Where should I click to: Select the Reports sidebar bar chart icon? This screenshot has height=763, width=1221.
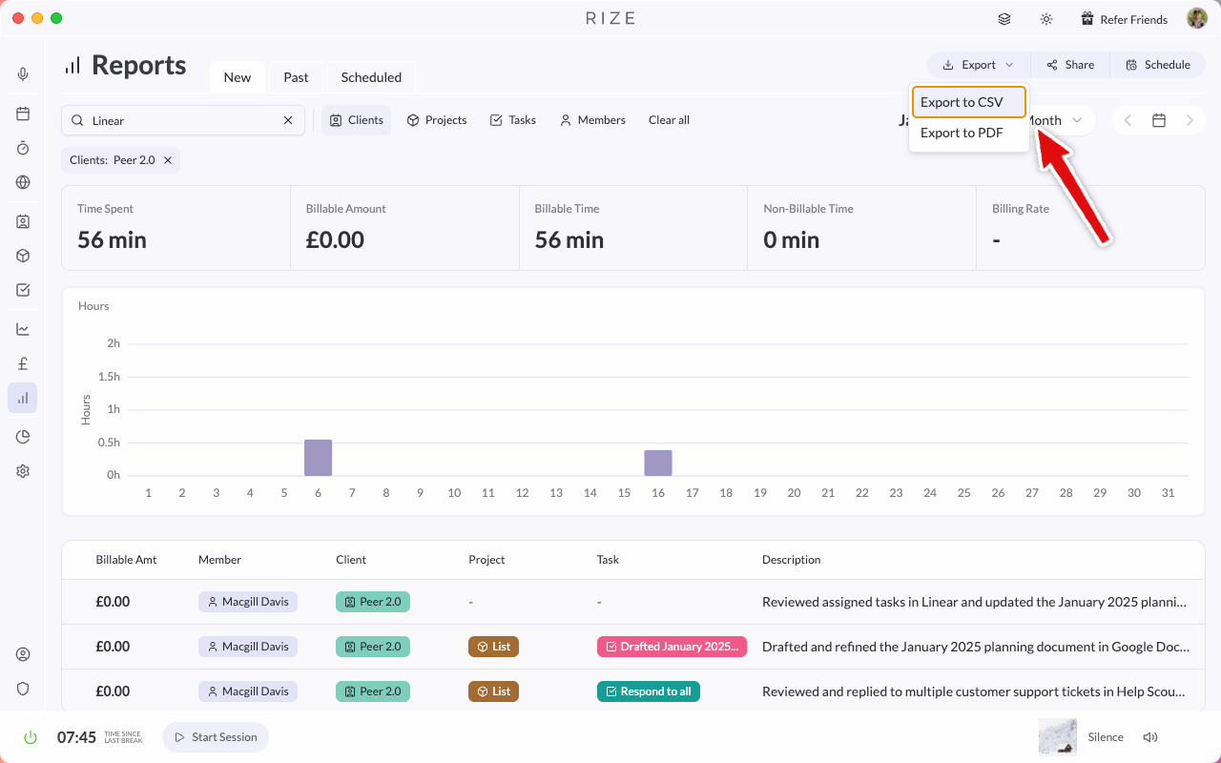[23, 398]
